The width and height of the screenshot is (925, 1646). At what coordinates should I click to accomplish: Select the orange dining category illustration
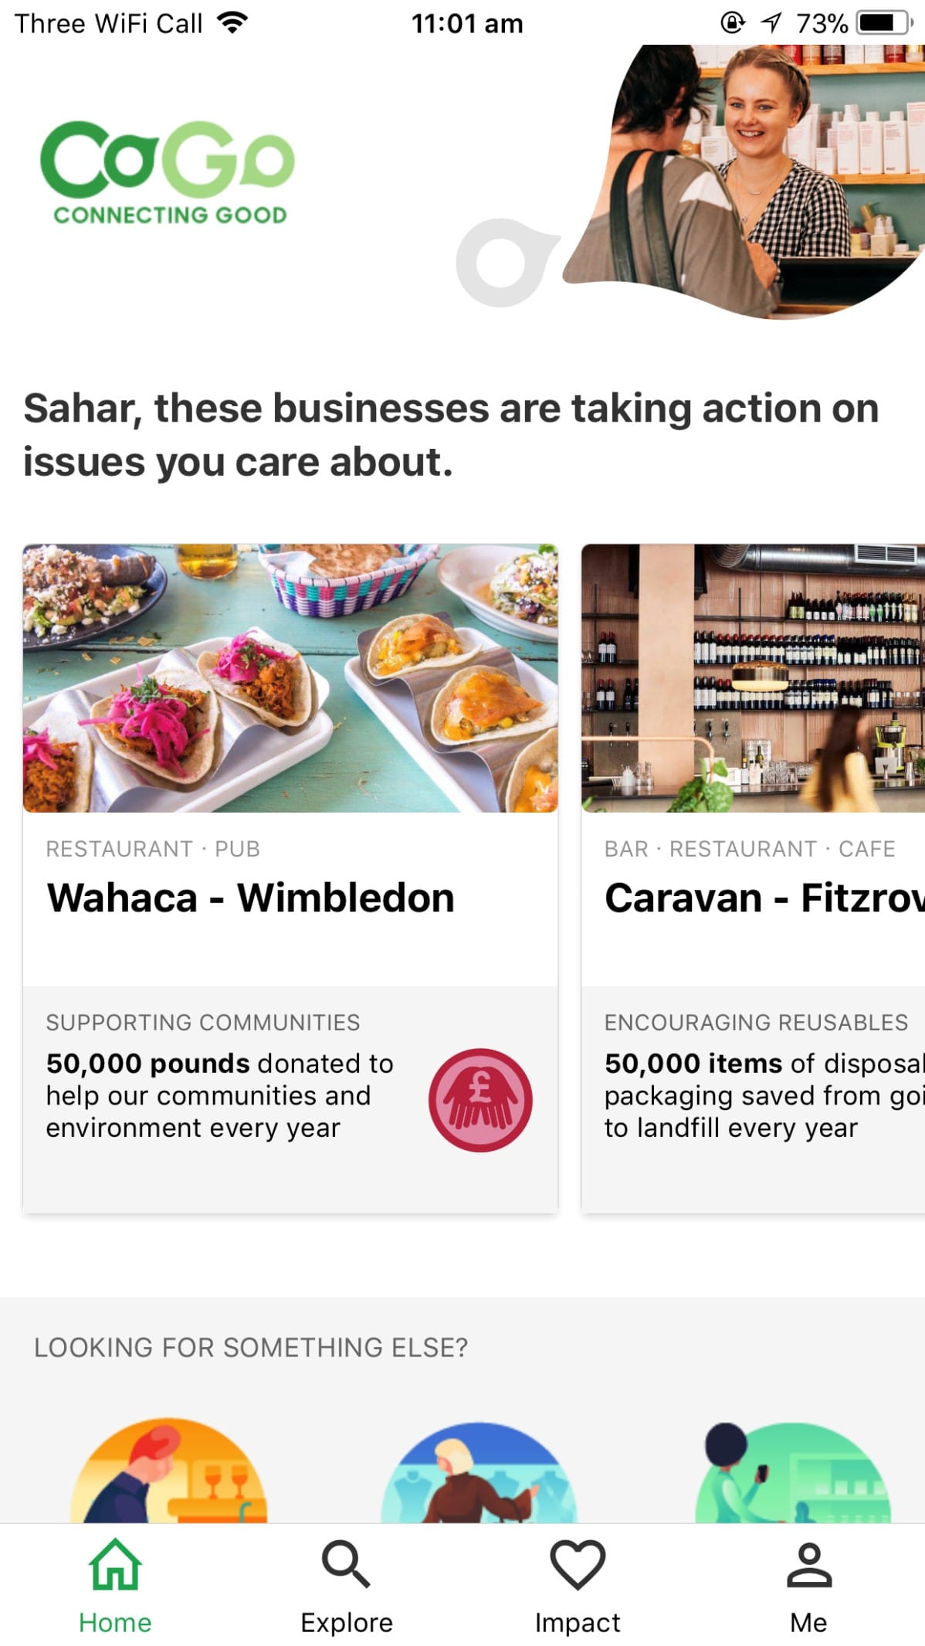(x=169, y=1471)
